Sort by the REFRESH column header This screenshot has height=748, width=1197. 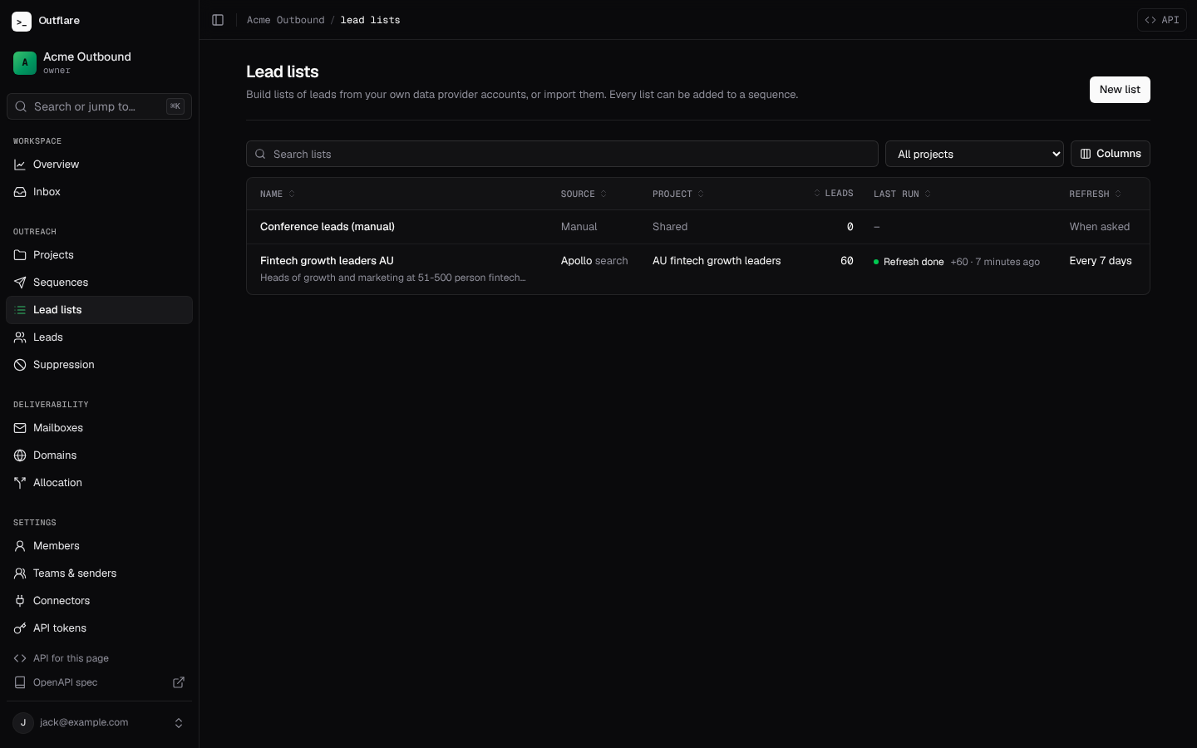1096,194
